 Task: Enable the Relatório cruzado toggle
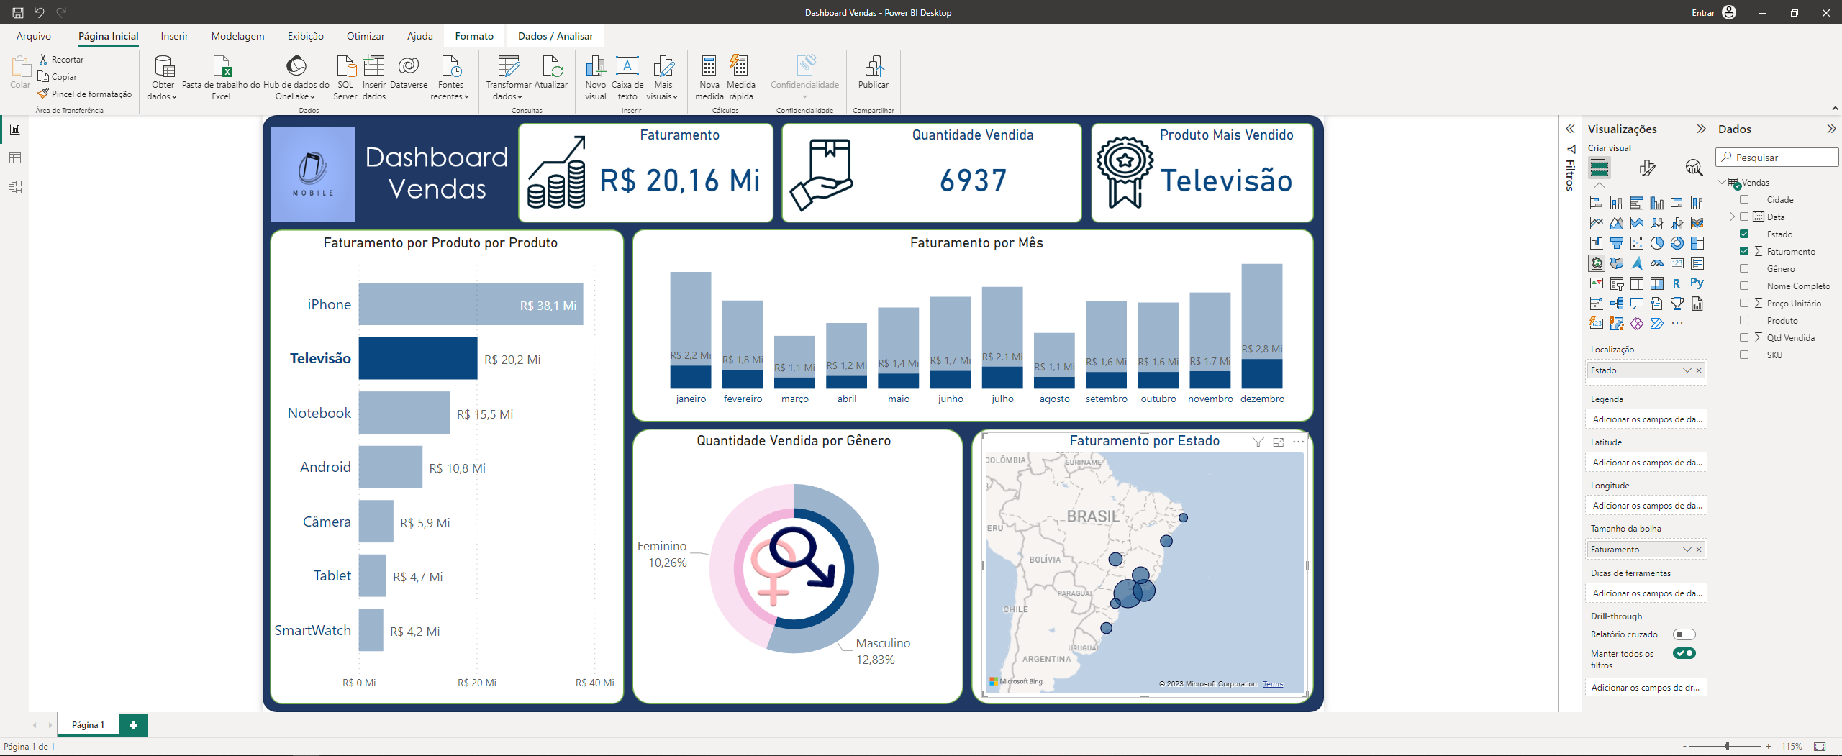point(1684,634)
